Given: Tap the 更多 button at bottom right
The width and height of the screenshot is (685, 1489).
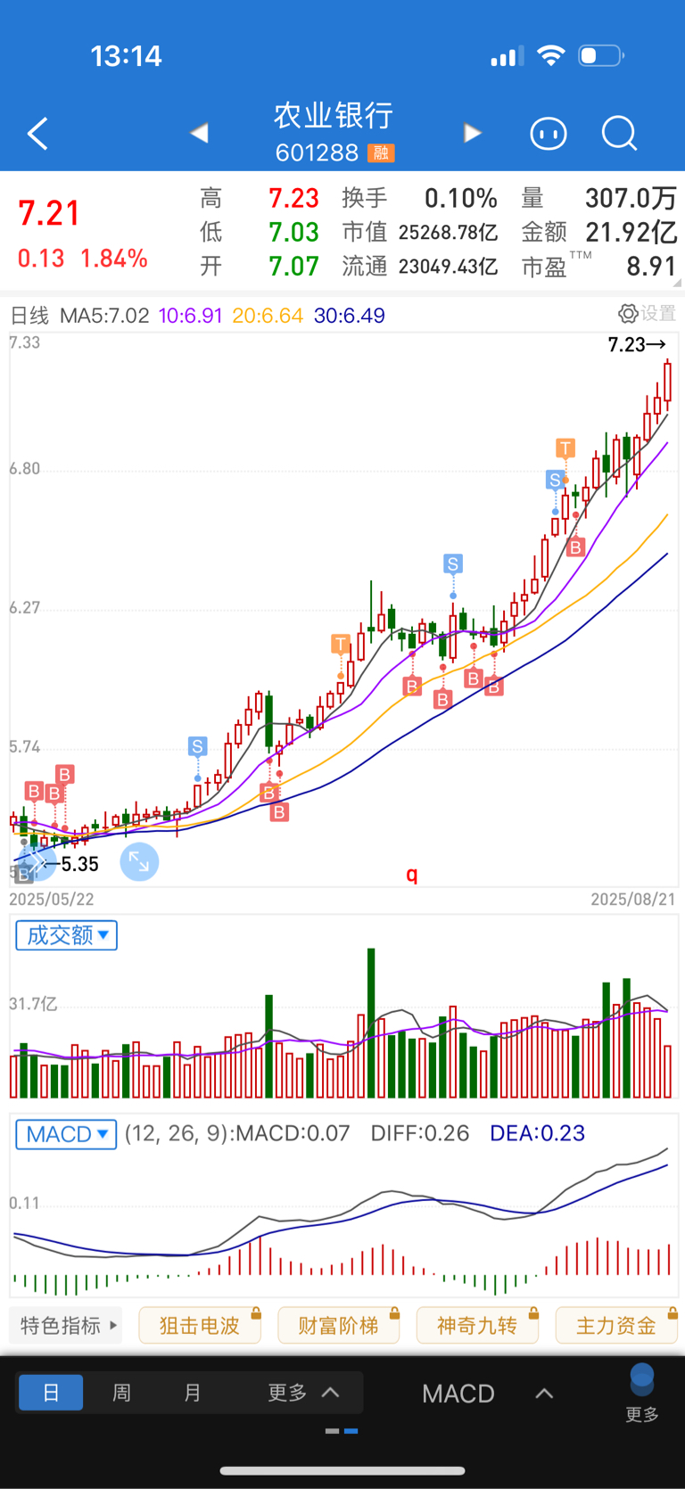Looking at the screenshot, I should pos(642,1394).
